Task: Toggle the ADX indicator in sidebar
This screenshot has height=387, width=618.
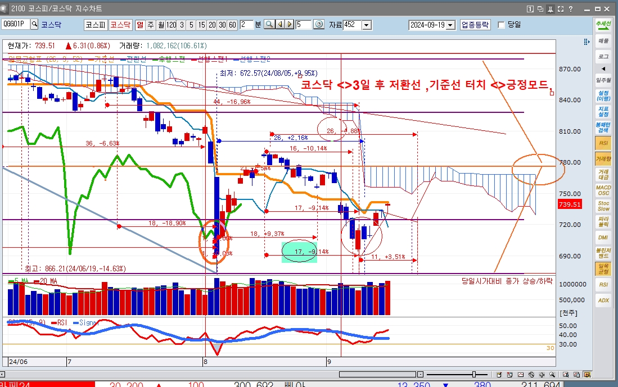Action: pos(603,301)
